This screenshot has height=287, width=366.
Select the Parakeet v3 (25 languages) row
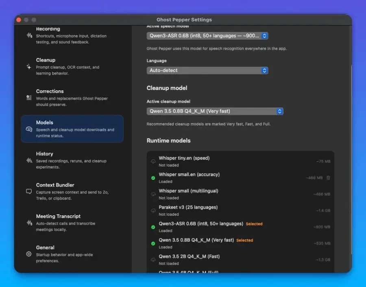[240, 210]
